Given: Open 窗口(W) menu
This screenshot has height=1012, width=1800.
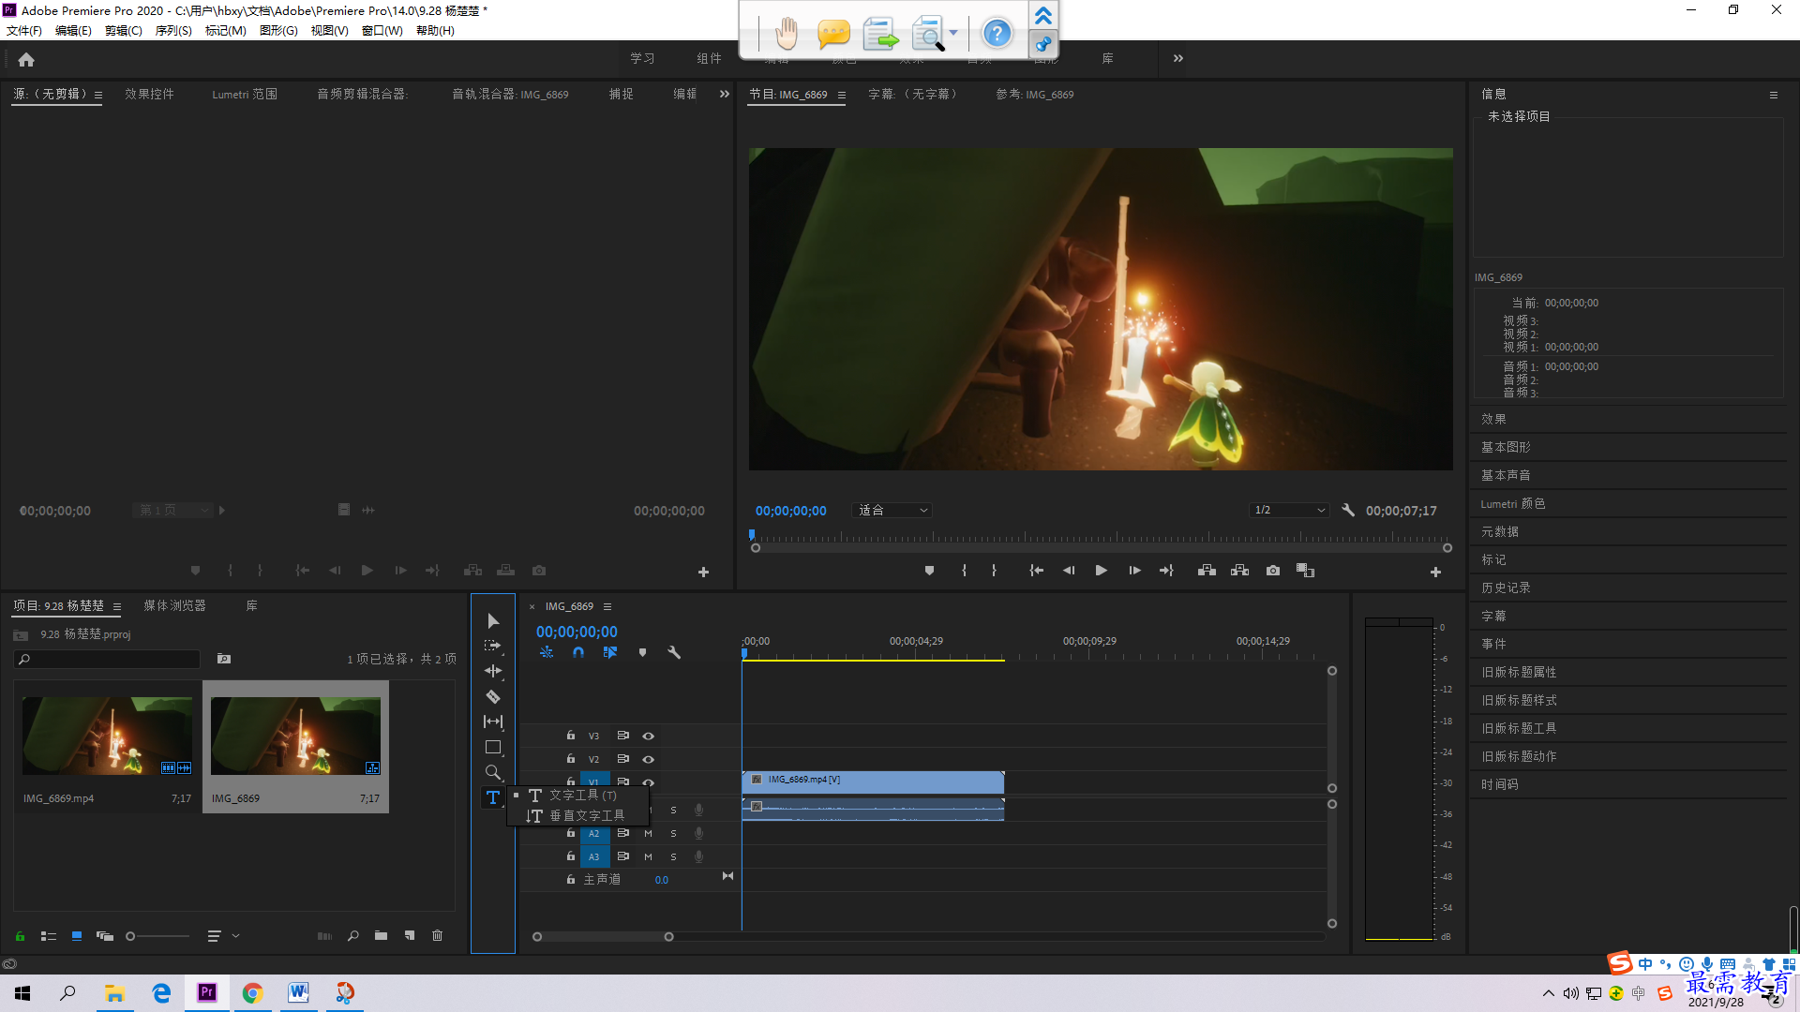Looking at the screenshot, I should click(382, 30).
